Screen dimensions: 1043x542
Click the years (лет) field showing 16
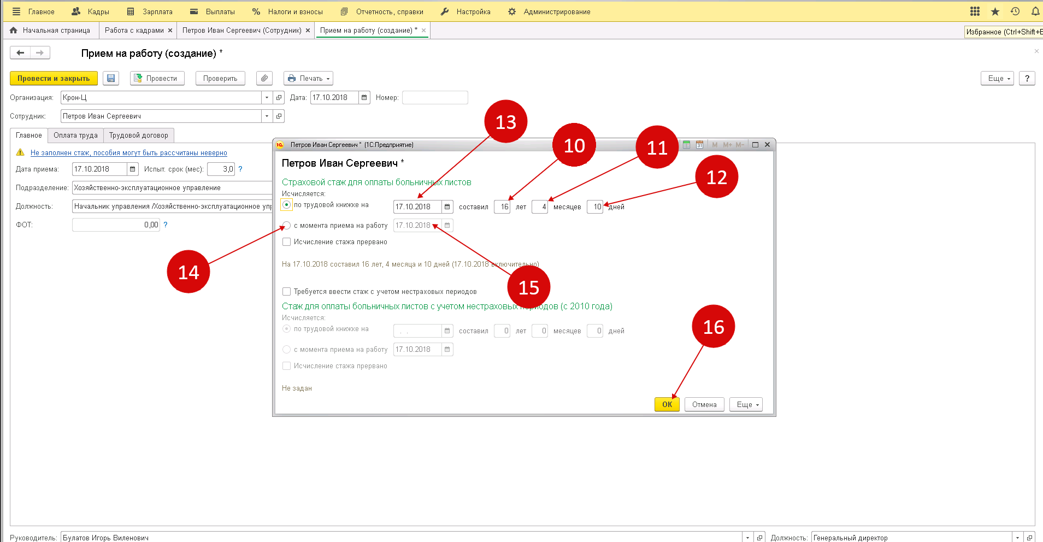(502, 207)
